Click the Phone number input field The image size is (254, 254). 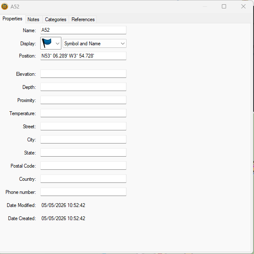tap(83, 192)
